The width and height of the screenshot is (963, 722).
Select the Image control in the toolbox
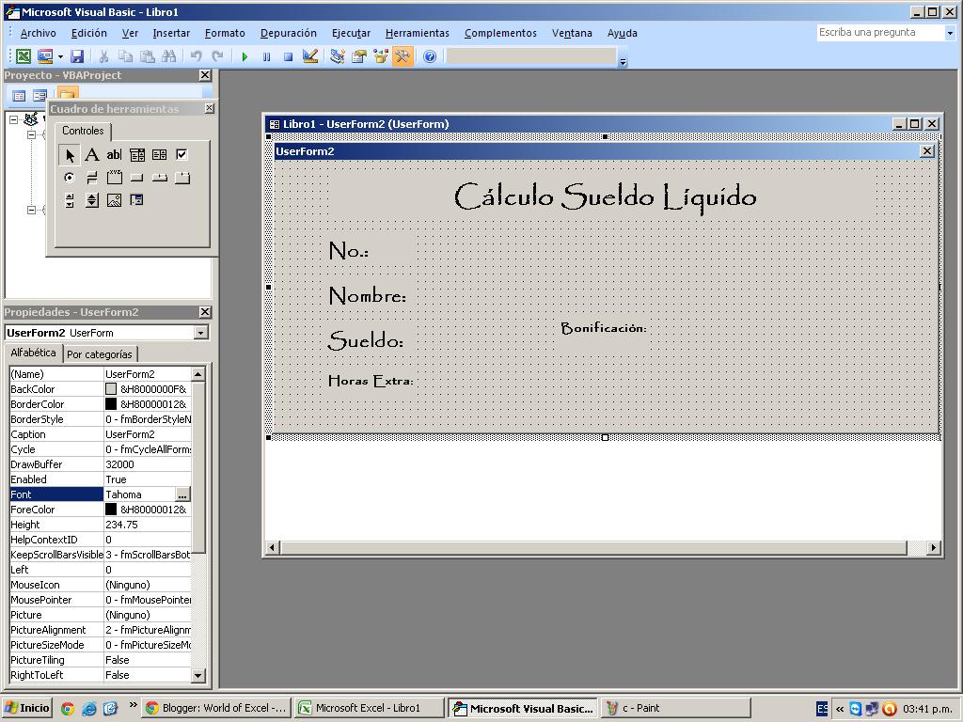click(x=114, y=200)
